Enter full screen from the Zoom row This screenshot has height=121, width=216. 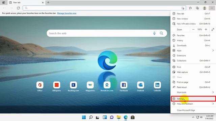pos(213,30)
